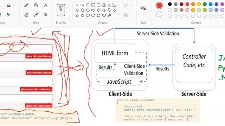Choose the Lightning bolt shape
This screenshot has height=126, width=225.
click(x=109, y=15)
